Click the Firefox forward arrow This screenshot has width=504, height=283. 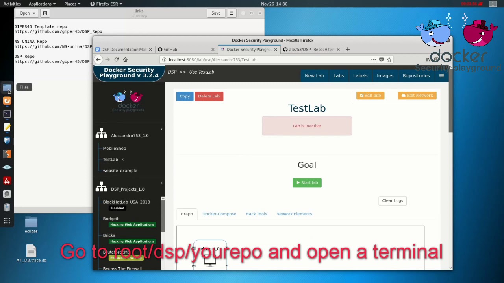click(x=107, y=59)
